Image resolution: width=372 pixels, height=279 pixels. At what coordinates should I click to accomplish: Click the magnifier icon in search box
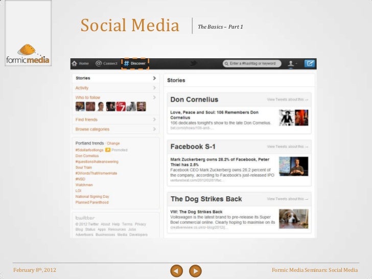click(226, 63)
